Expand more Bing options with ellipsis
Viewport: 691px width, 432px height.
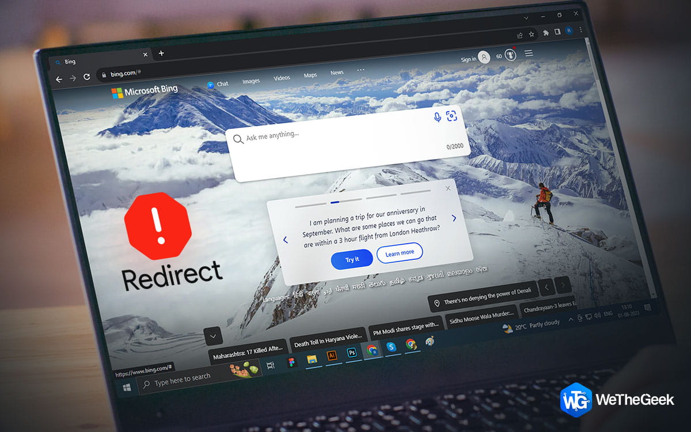click(361, 70)
